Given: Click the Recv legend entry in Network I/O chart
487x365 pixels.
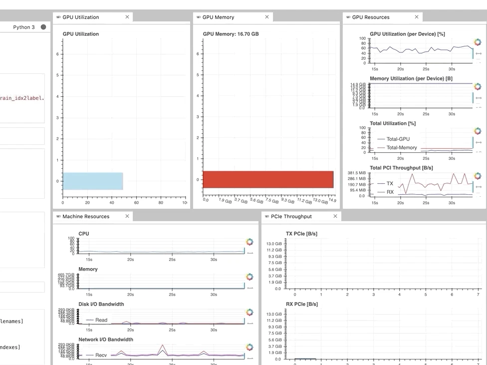Looking at the screenshot, I should click(97, 355).
